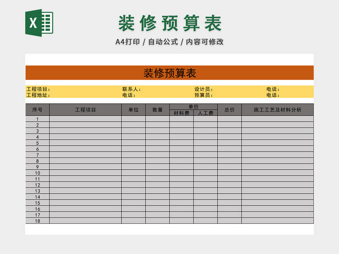Click the empty 材料费 cell in row 3
The width and height of the screenshot is (339, 254).
(x=181, y=131)
